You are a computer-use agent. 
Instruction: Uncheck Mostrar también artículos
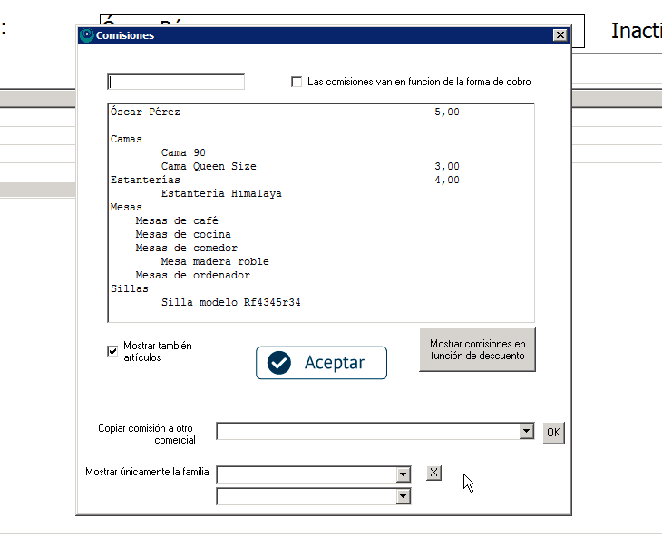(112, 351)
